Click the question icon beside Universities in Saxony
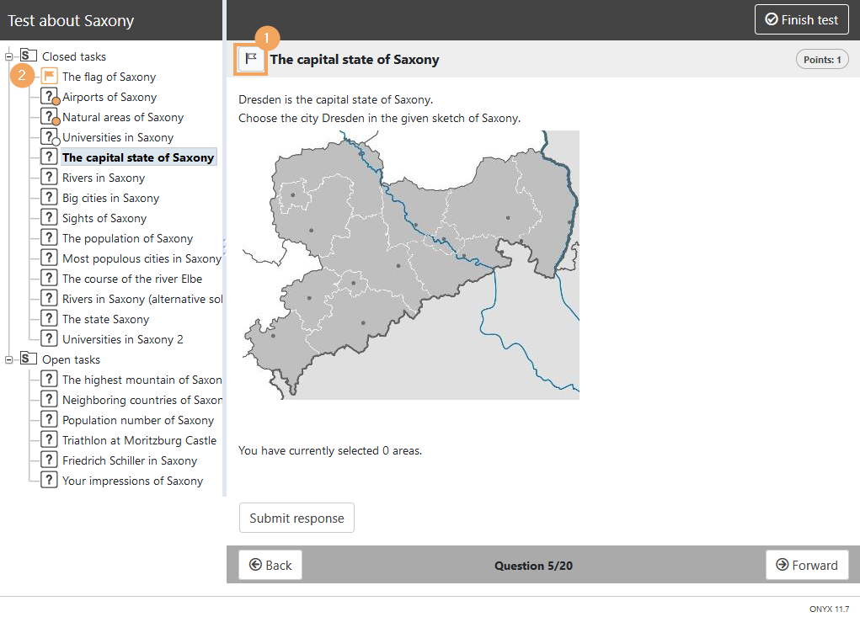The height and width of the screenshot is (617, 860). point(49,137)
